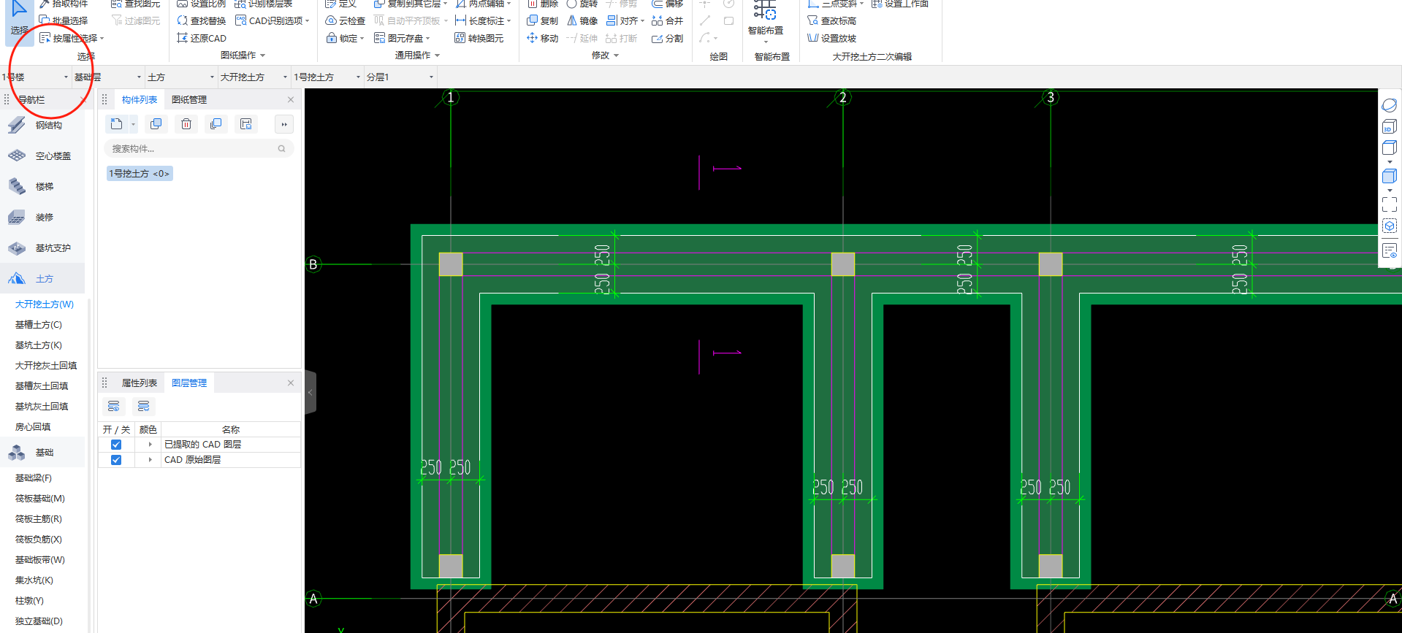
Task: Click fullscreen frame icon on right toolbar
Action: point(1390,204)
